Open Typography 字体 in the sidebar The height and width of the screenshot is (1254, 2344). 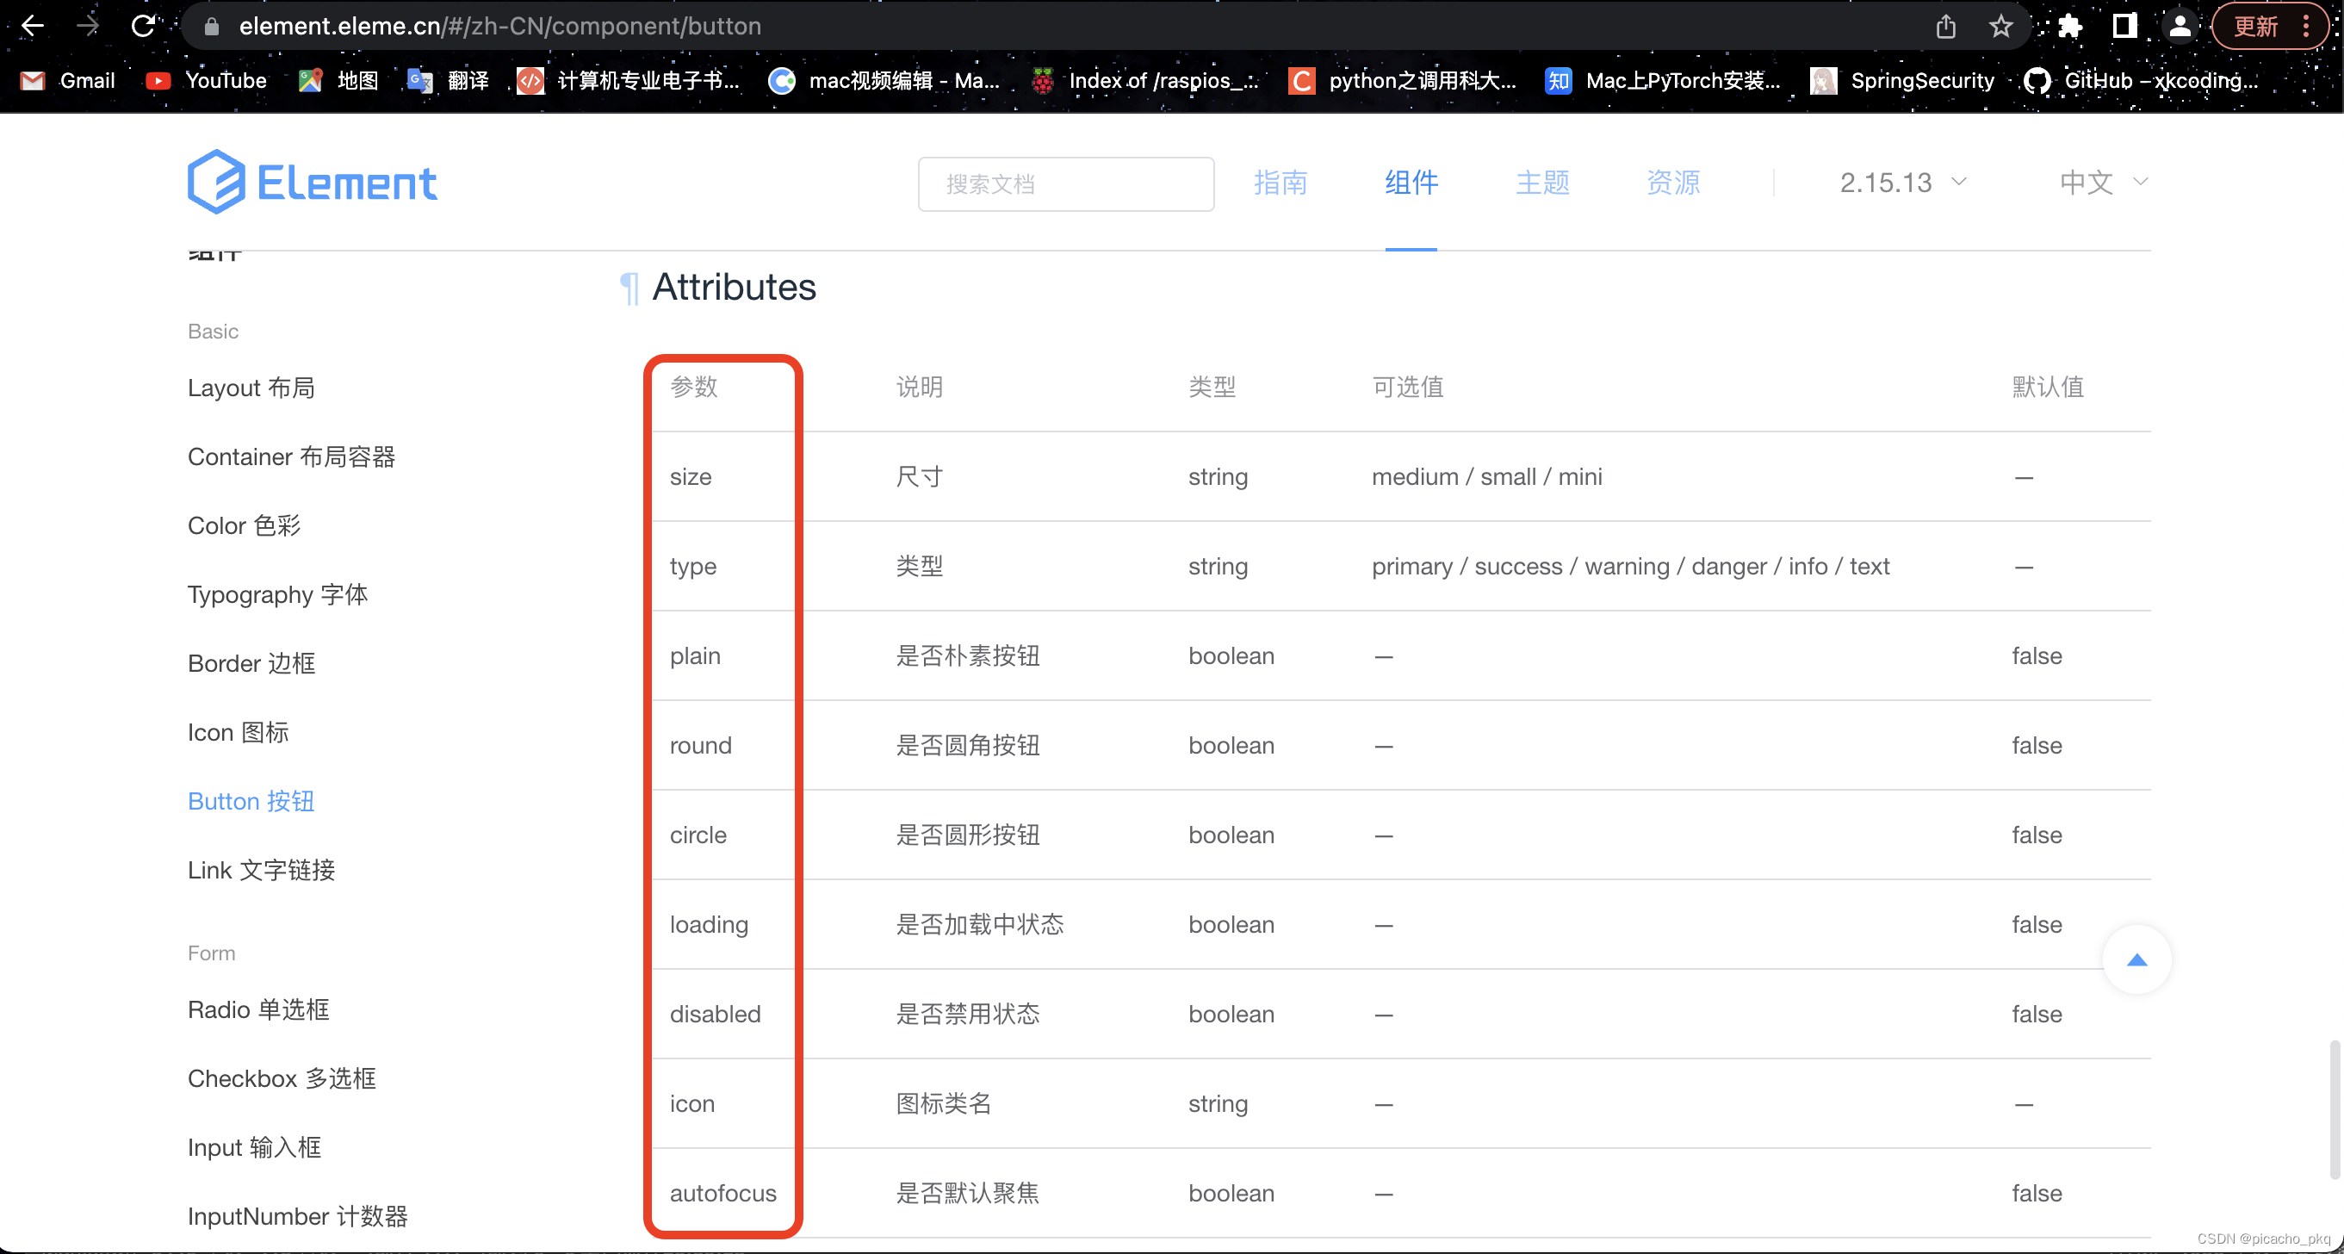coord(277,595)
